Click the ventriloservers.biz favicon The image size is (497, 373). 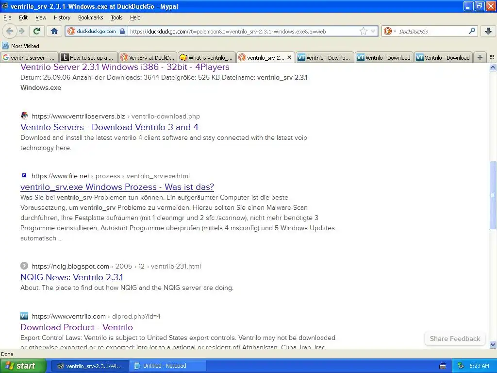point(24,116)
